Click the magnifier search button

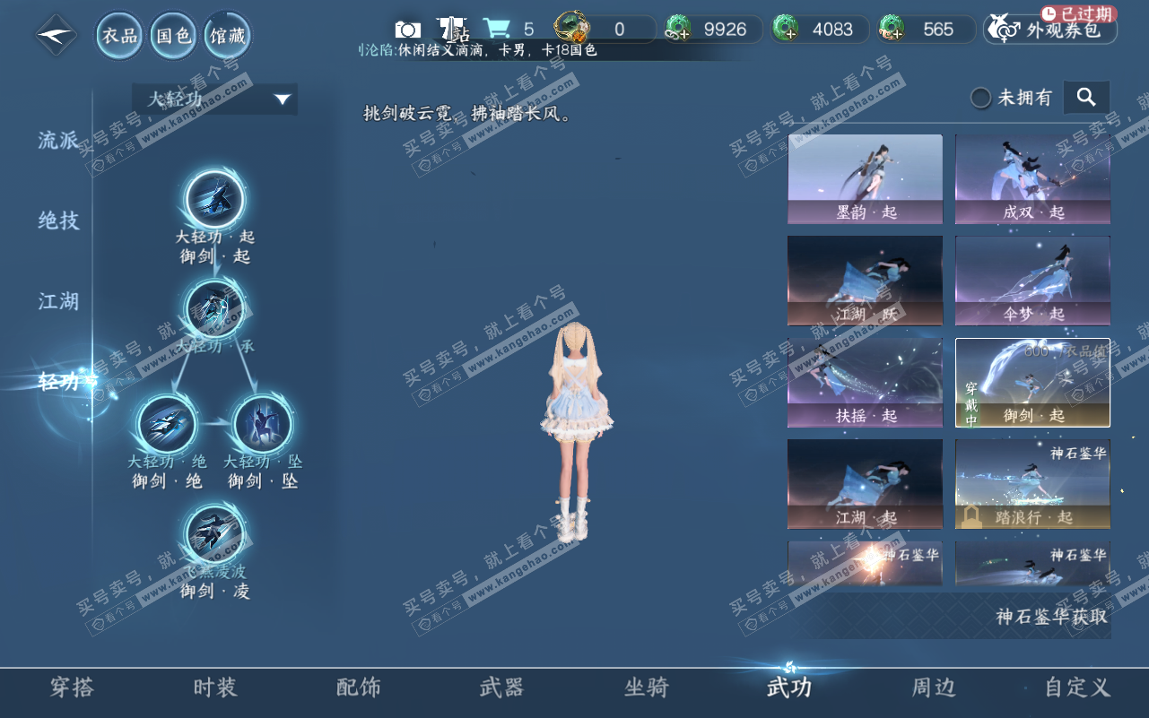(x=1086, y=98)
